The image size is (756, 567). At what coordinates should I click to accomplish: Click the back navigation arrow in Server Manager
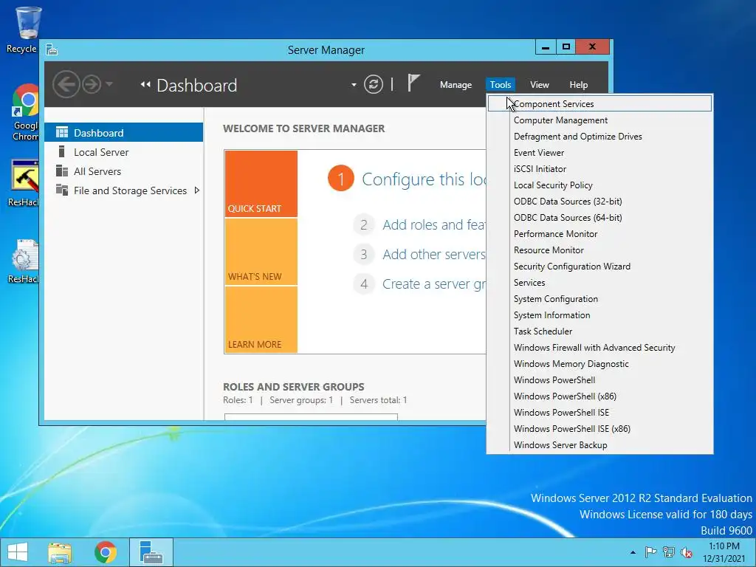(66, 84)
